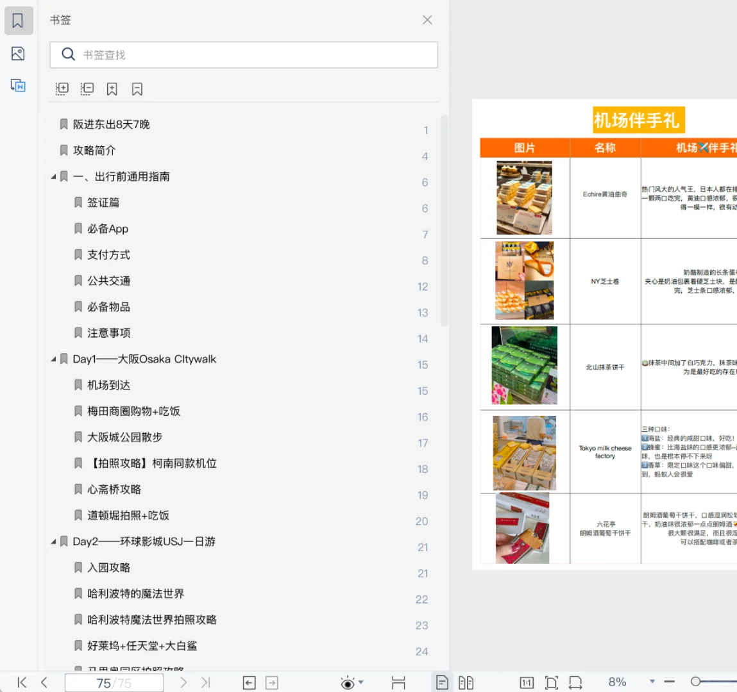Fit page width icon
This screenshot has height=692, width=737.
click(575, 682)
